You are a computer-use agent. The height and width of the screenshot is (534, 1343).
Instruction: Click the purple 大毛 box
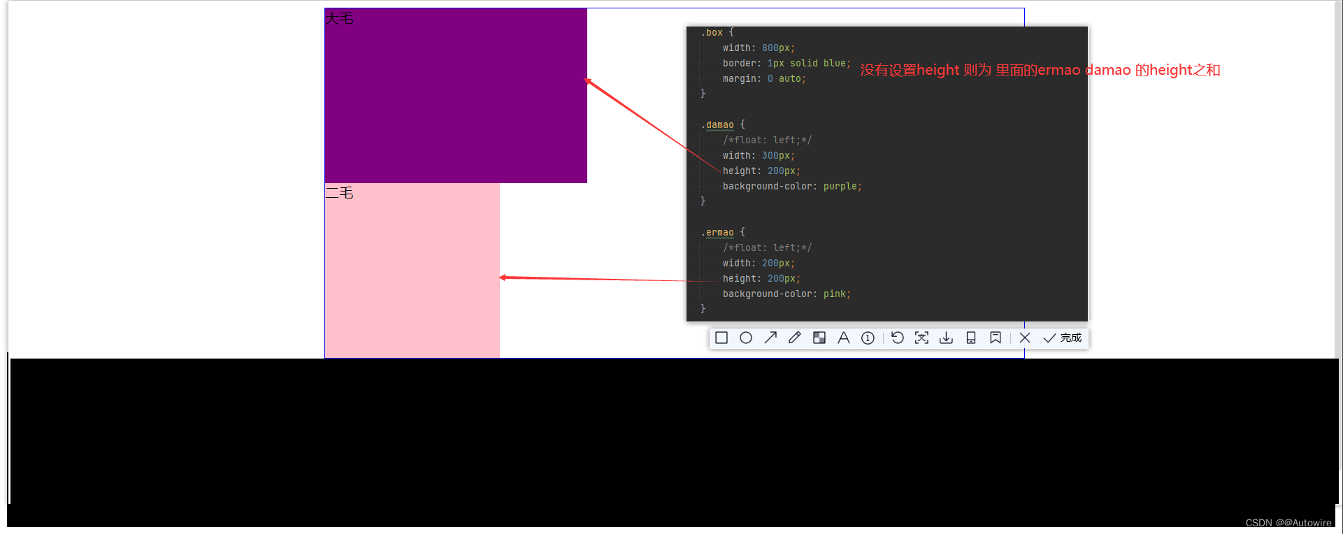pyautogui.click(x=456, y=96)
